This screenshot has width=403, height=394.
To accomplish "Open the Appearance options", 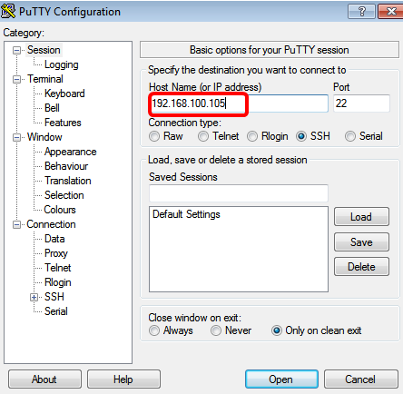I will click(x=71, y=152).
